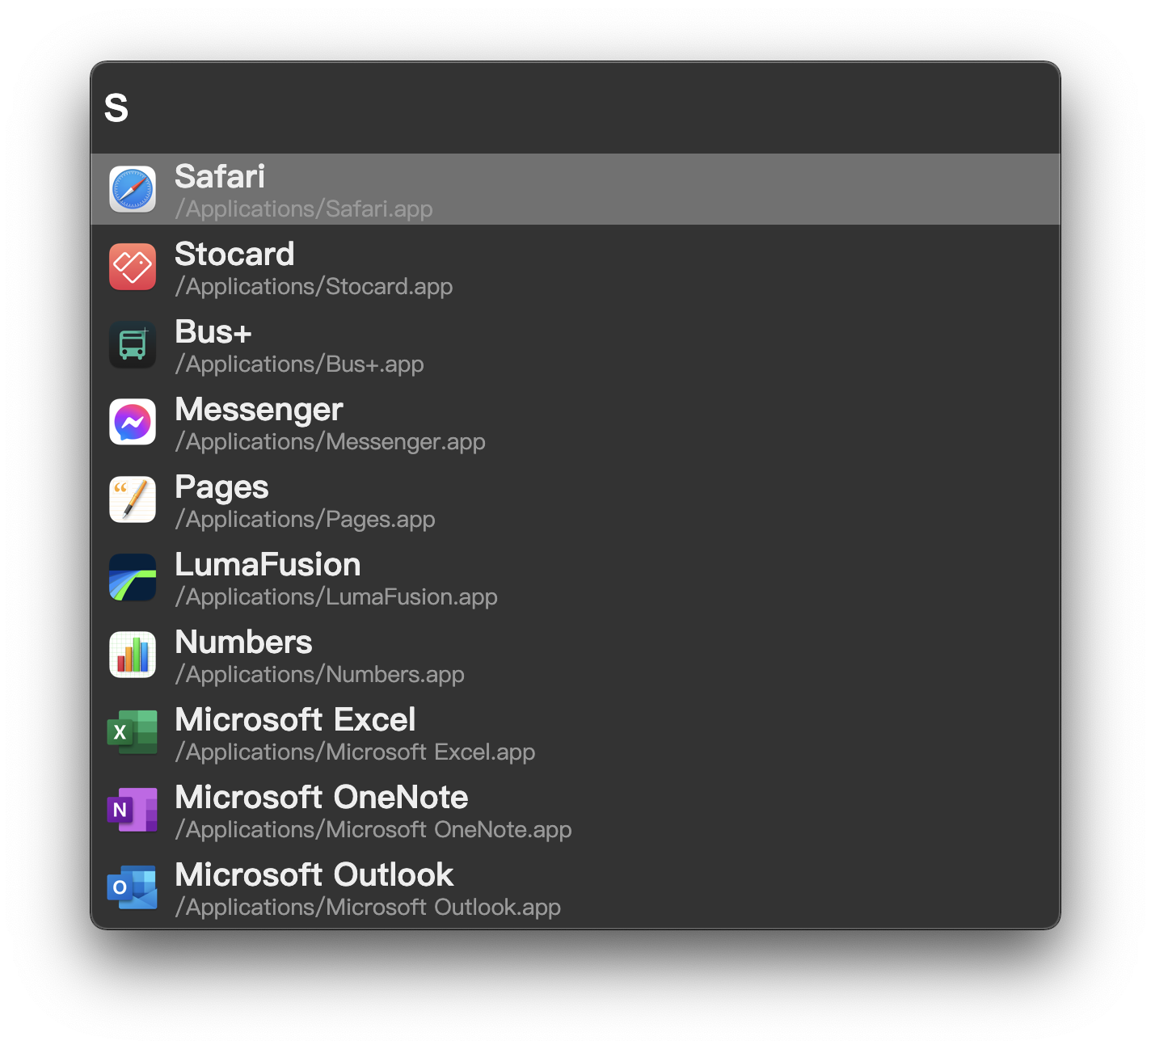Click the Microsoft OneNote icon
Screen dimensions: 1151x1049
(133, 810)
